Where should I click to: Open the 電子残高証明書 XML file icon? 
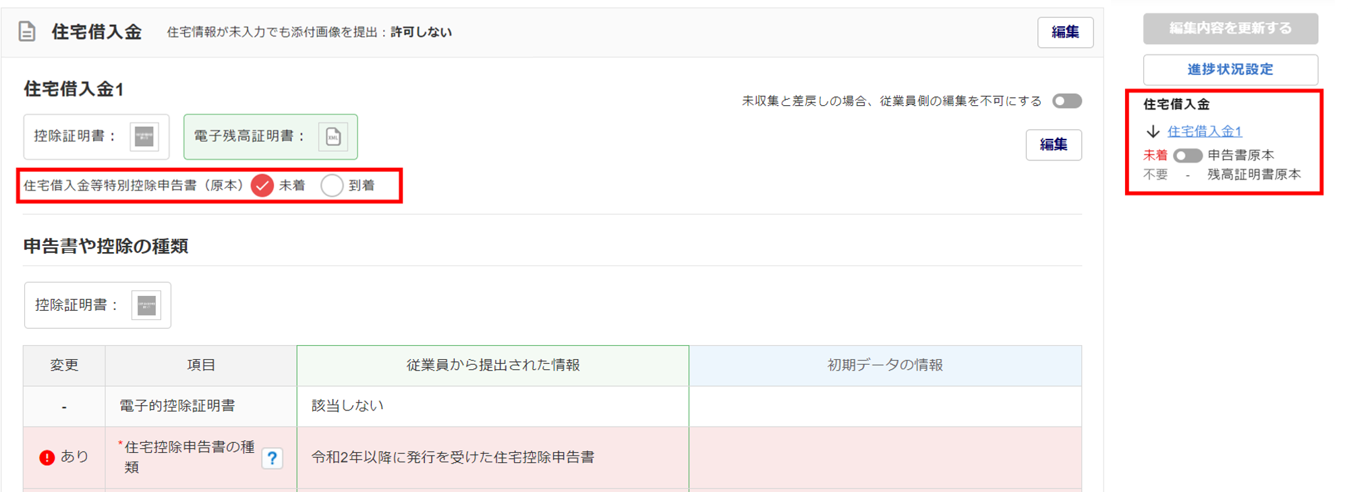[x=333, y=137]
